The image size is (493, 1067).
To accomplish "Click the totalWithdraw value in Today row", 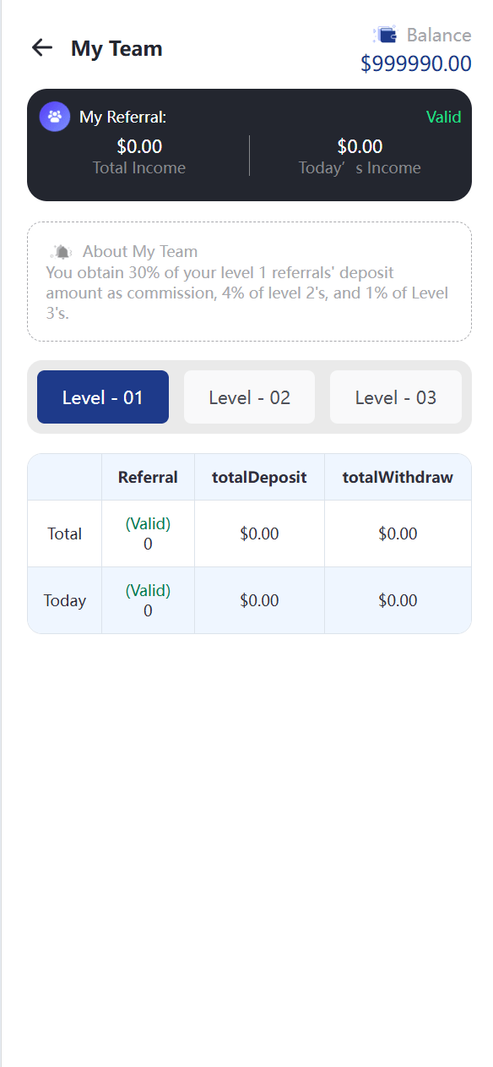I will click(x=398, y=600).
